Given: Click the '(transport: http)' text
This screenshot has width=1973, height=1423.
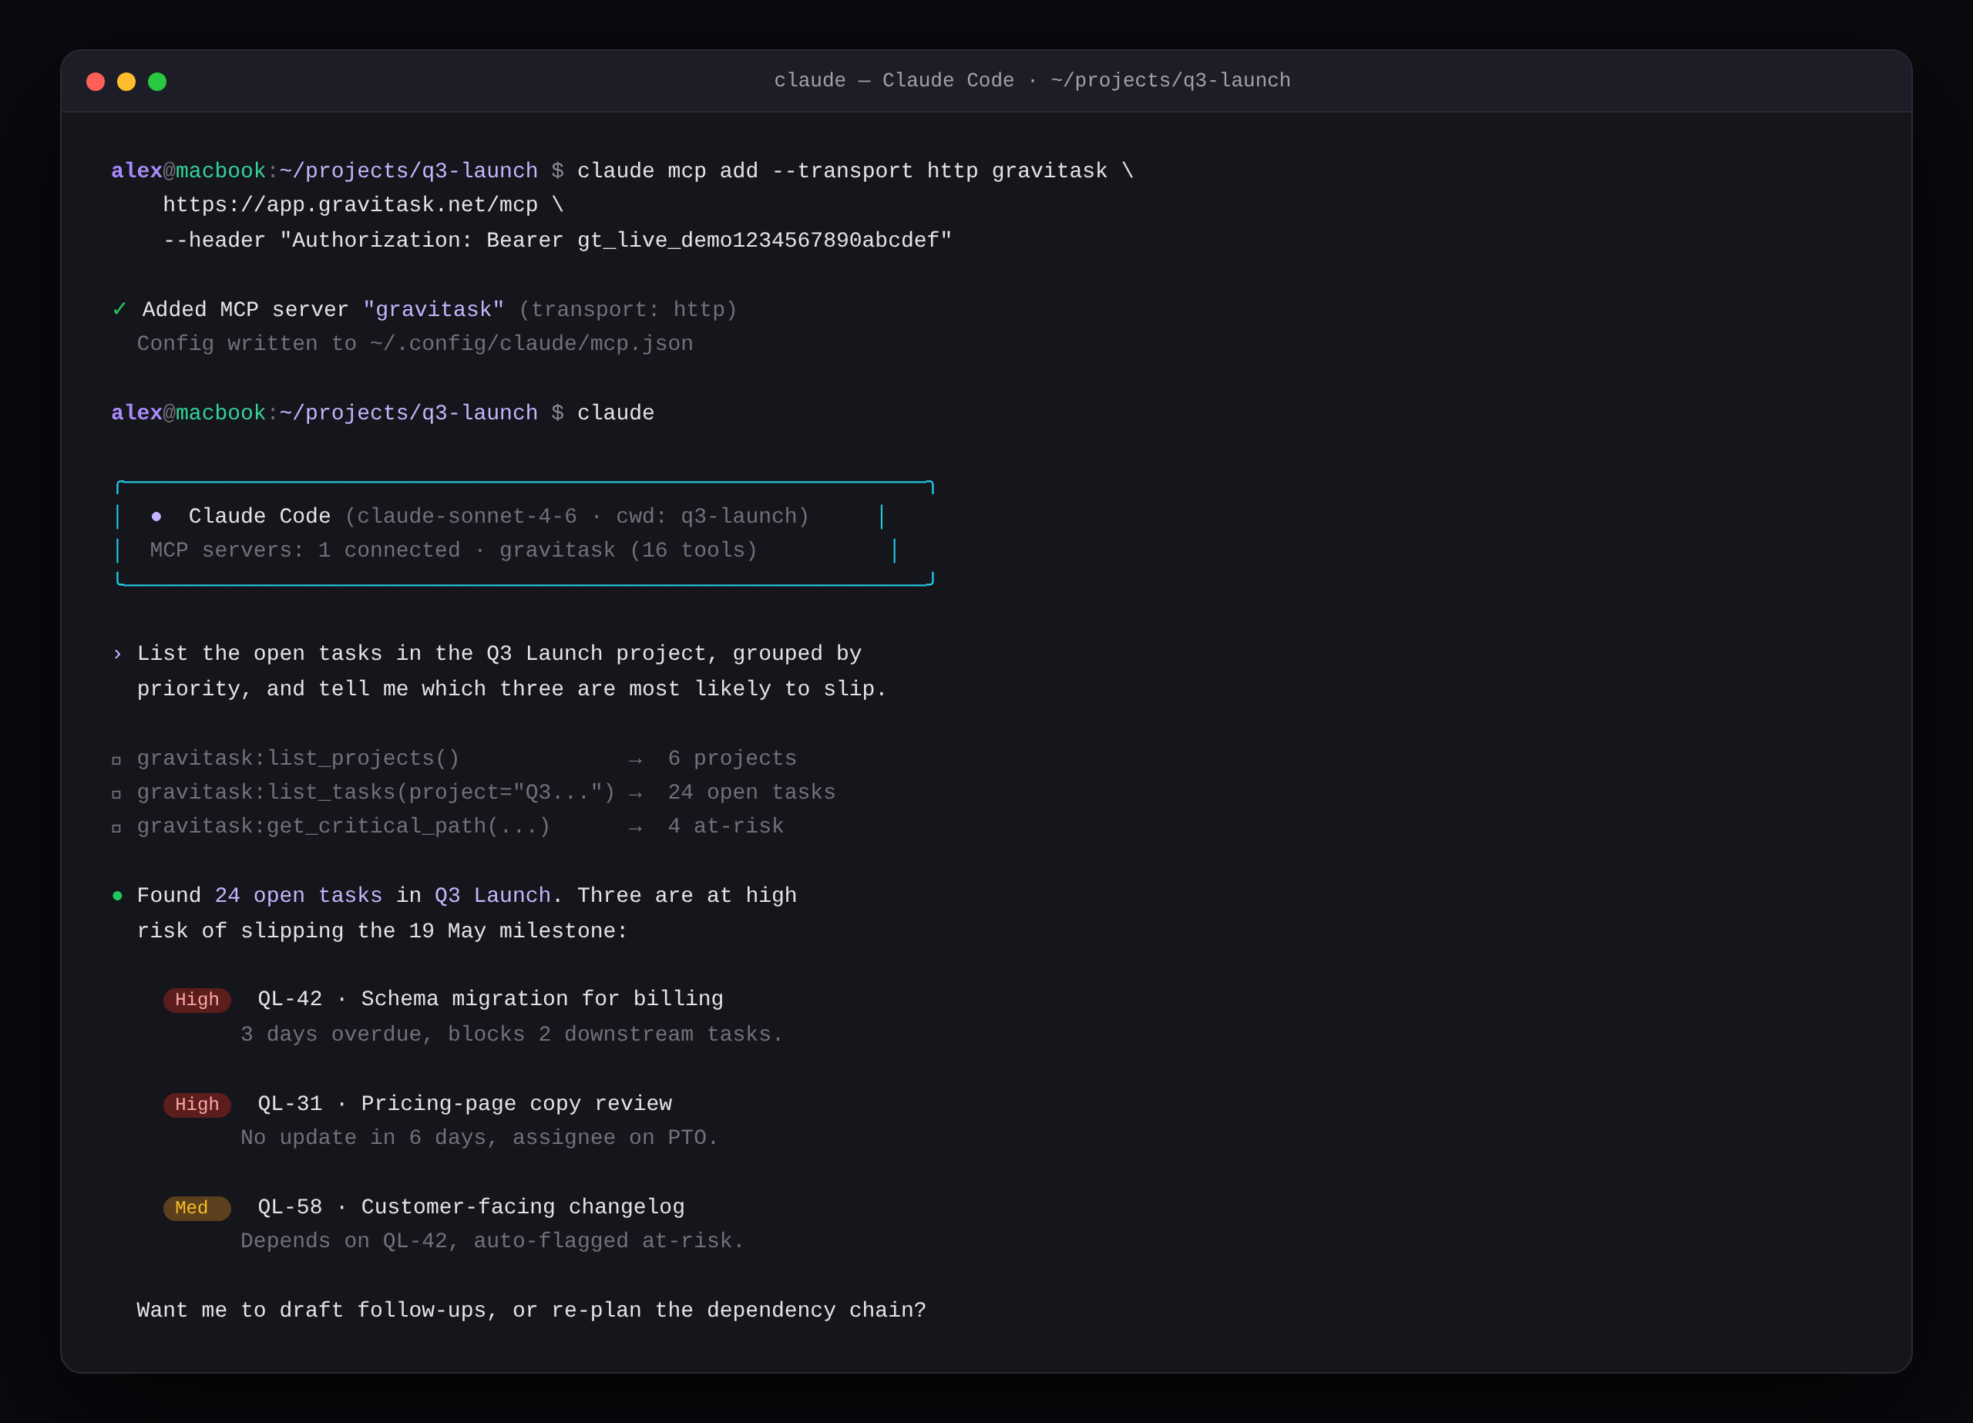Looking at the screenshot, I should coord(628,310).
